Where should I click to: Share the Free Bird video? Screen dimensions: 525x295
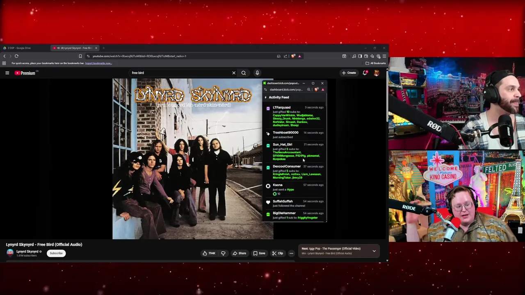click(x=240, y=253)
